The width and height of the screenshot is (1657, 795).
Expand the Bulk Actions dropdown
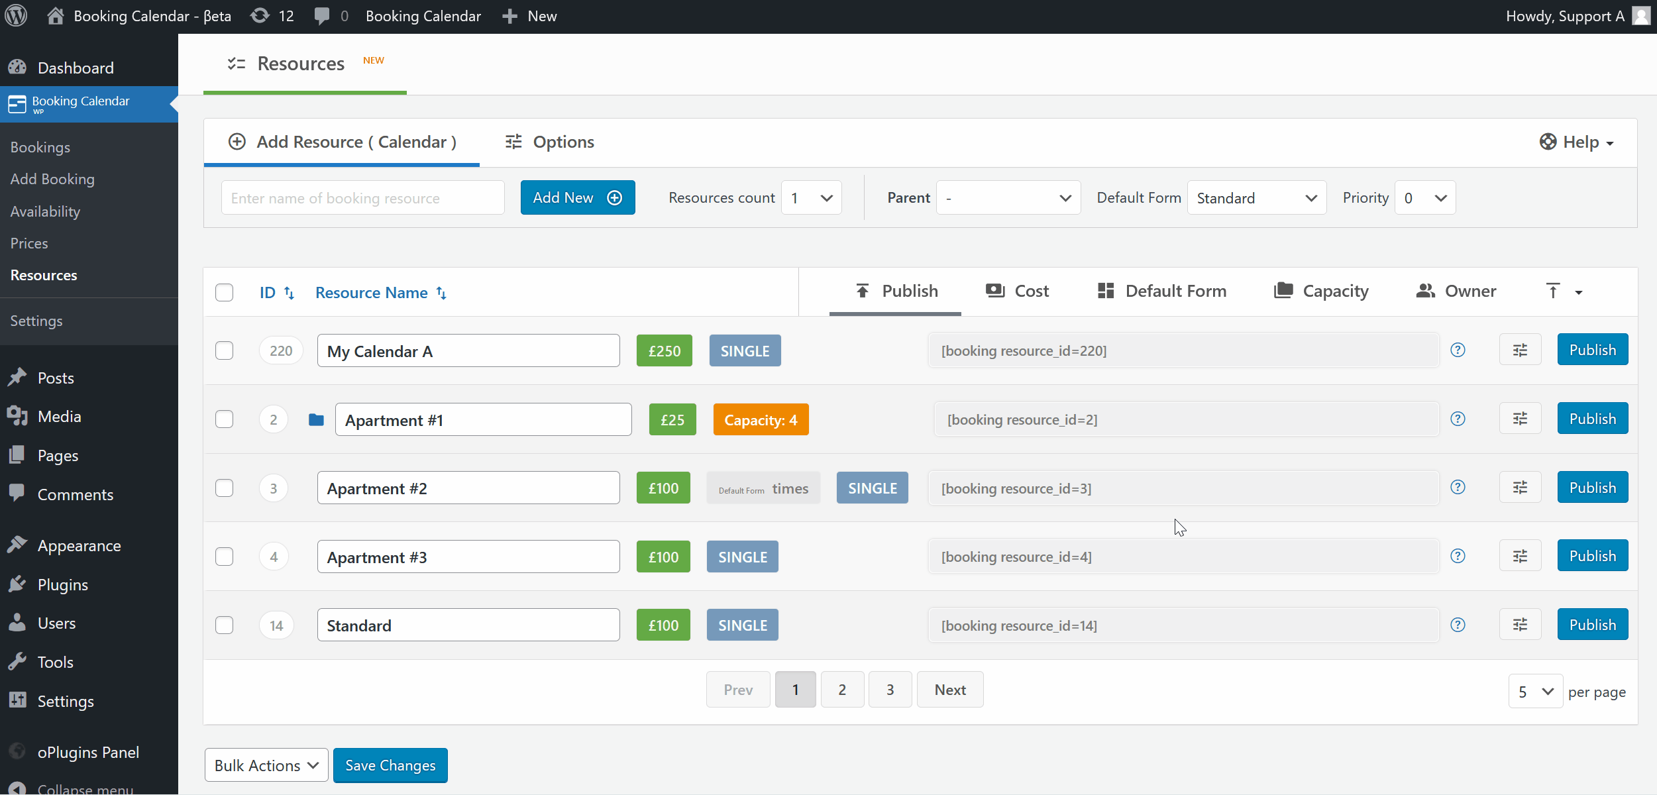(x=266, y=765)
